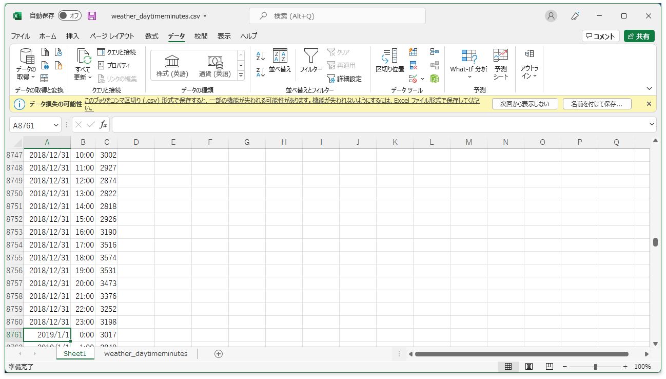Switch to Page Break Preview
666x379 pixels.
[x=550, y=367]
